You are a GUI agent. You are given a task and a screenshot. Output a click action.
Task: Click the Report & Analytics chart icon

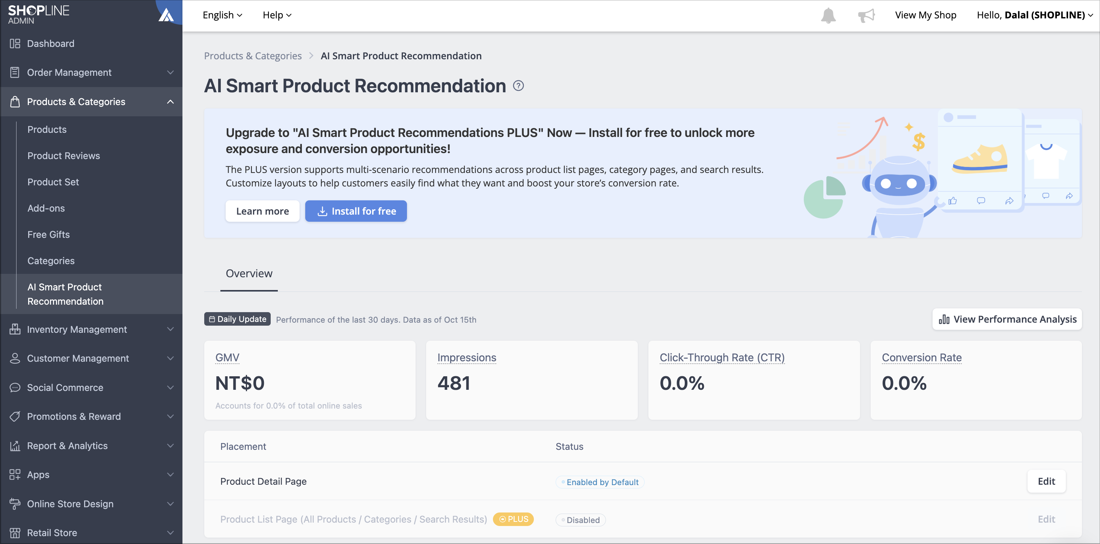pos(15,446)
